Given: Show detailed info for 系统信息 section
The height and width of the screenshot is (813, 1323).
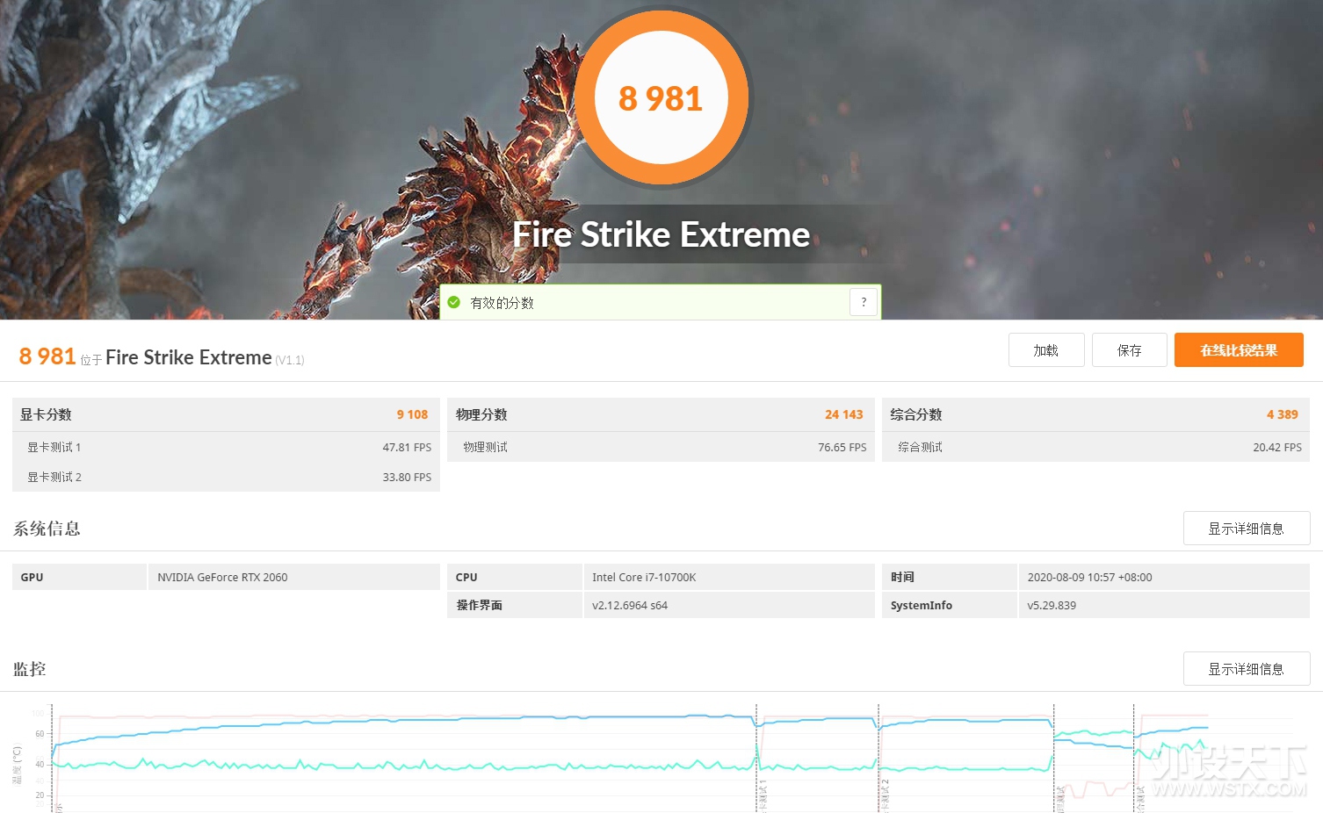Looking at the screenshot, I should 1247,529.
